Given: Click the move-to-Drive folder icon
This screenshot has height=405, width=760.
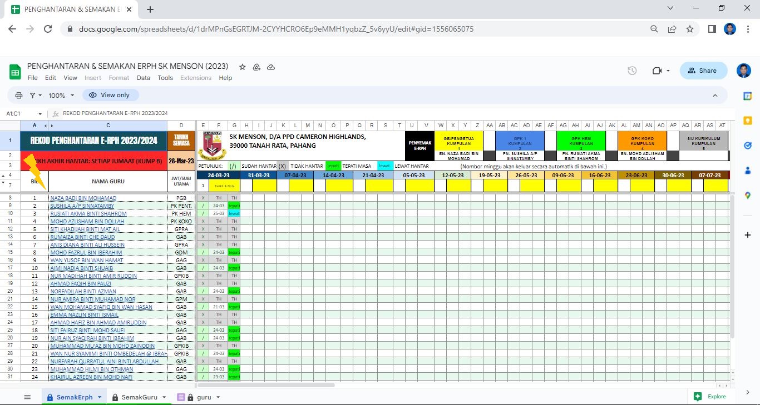Looking at the screenshot, I should (256, 67).
